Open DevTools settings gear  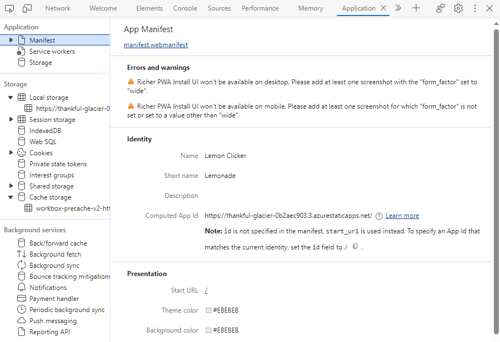point(458,8)
